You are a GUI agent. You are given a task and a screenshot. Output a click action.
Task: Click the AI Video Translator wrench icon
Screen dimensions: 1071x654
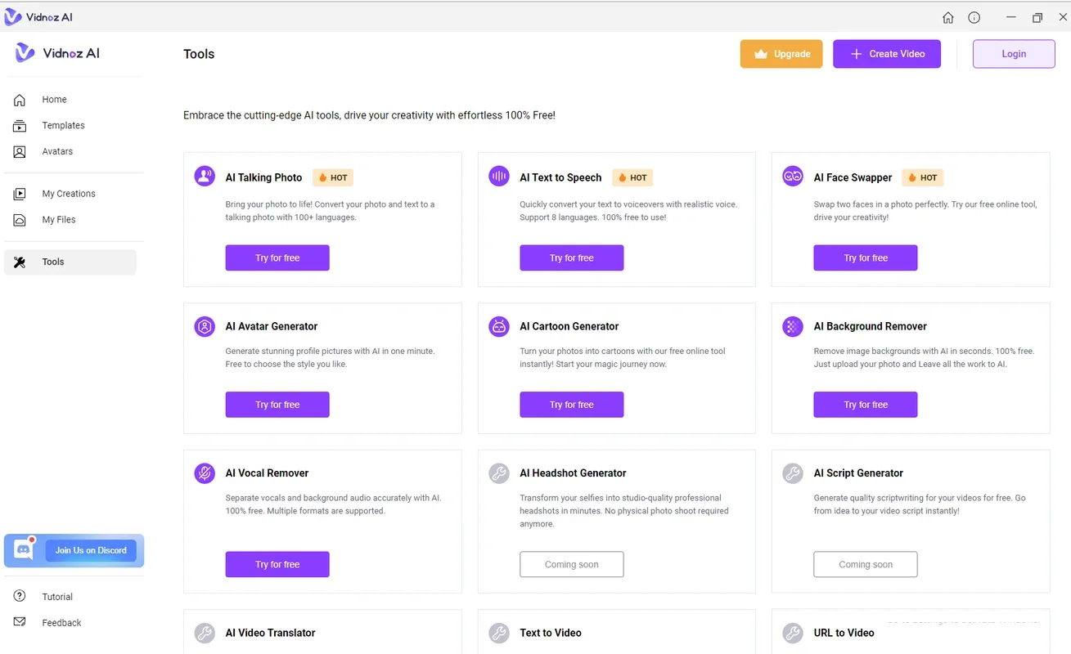[x=205, y=633]
